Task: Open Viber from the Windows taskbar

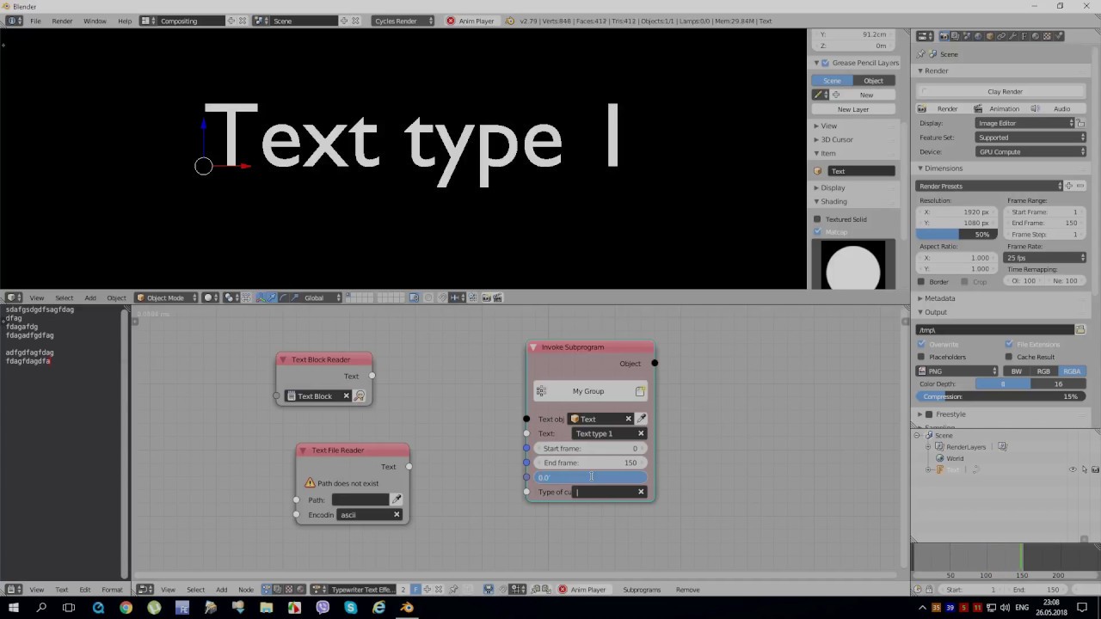Action: point(323,608)
